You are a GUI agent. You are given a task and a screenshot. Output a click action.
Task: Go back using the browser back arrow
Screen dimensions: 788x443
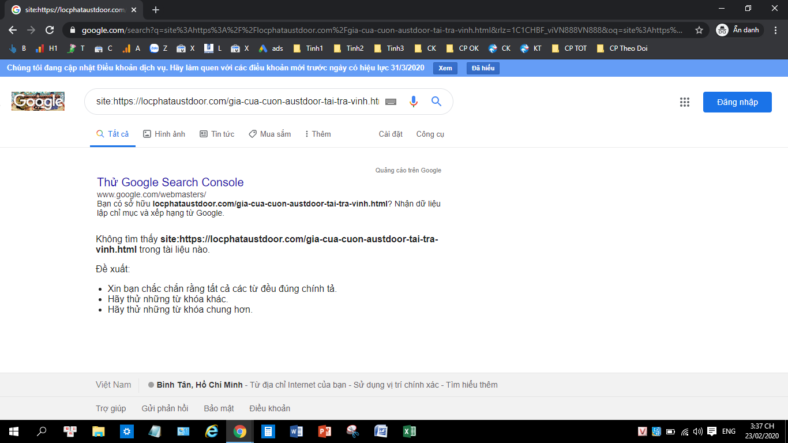pyautogui.click(x=13, y=30)
